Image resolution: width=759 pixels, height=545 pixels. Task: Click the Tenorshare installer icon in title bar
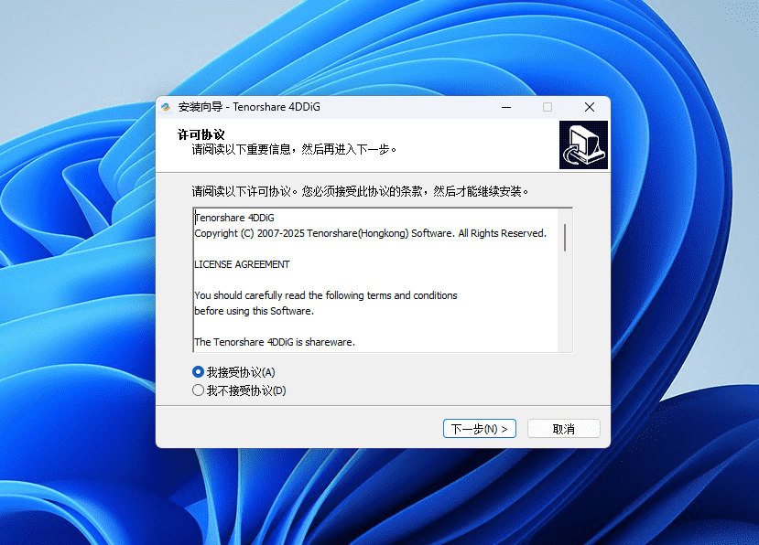click(168, 107)
